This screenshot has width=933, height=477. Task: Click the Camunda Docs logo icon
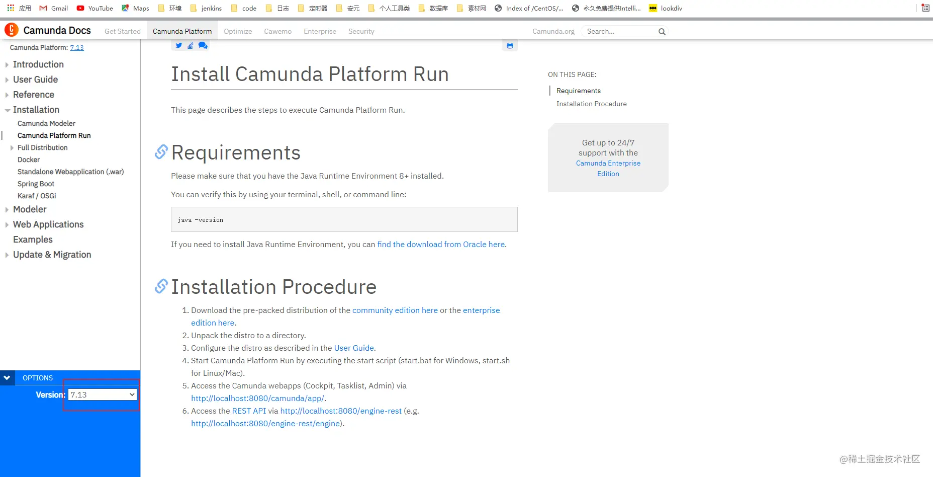11,30
